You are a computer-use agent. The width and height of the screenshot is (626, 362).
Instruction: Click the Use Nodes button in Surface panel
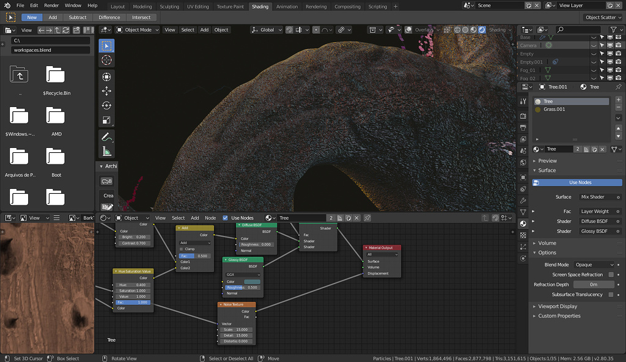(577, 182)
